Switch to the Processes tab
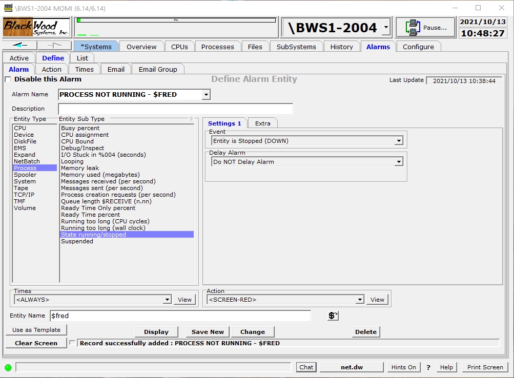 tap(217, 47)
